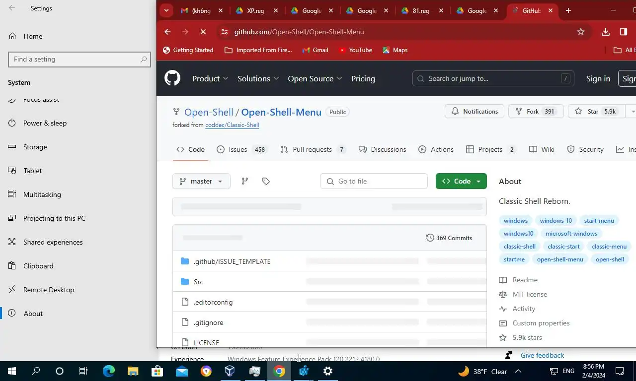Stop page loading with the X button

pyautogui.click(x=203, y=32)
